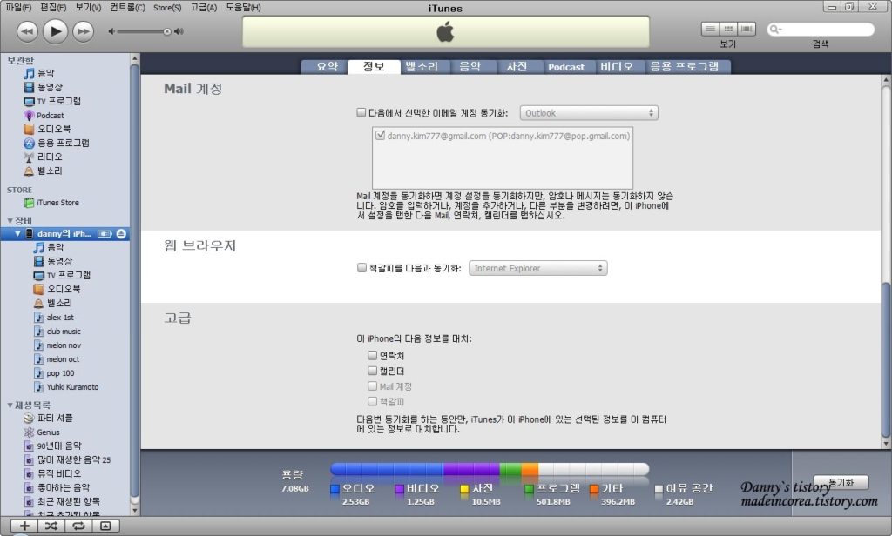Image resolution: width=892 pixels, height=536 pixels.
Task: Open the 도움말(H) menu
Action: (243, 7)
